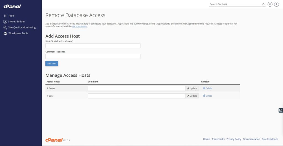
Task: Click the Sitejet Builder monitor icon
Action: [5, 22]
